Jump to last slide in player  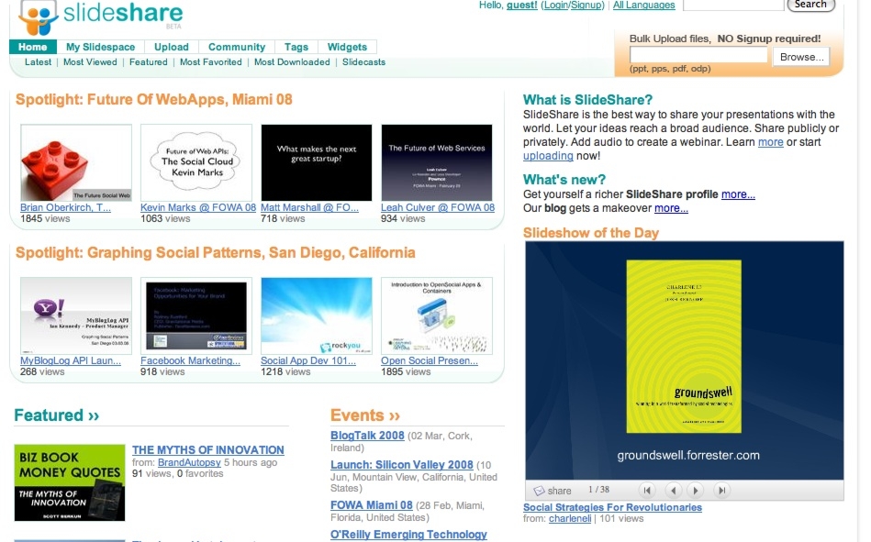[x=721, y=491]
